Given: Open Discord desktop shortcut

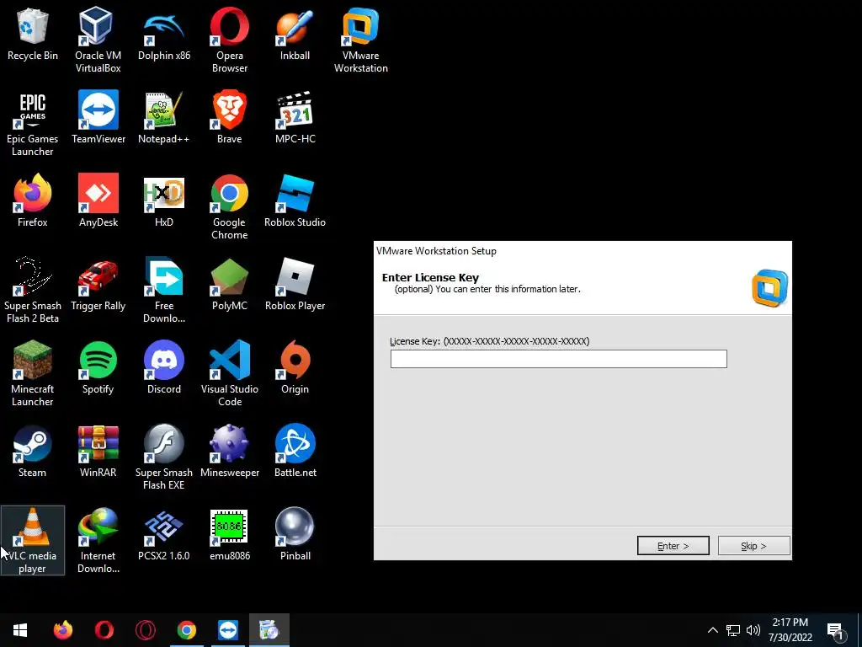Looking at the screenshot, I should point(164,367).
